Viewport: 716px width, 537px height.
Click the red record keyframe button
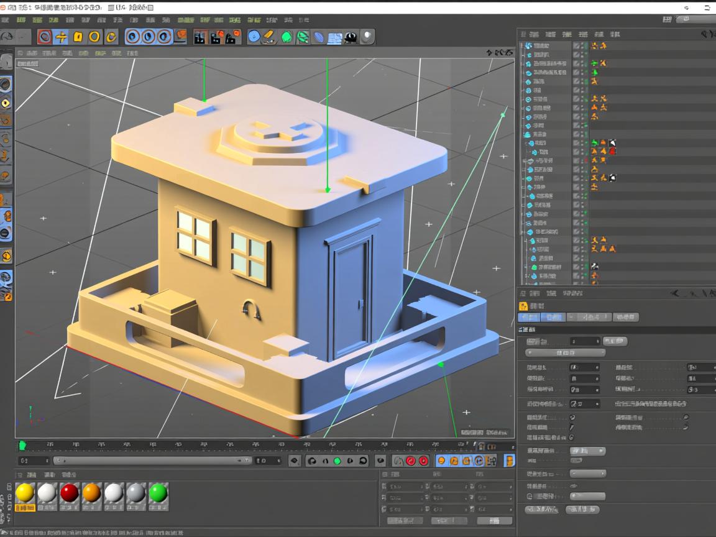[410, 461]
